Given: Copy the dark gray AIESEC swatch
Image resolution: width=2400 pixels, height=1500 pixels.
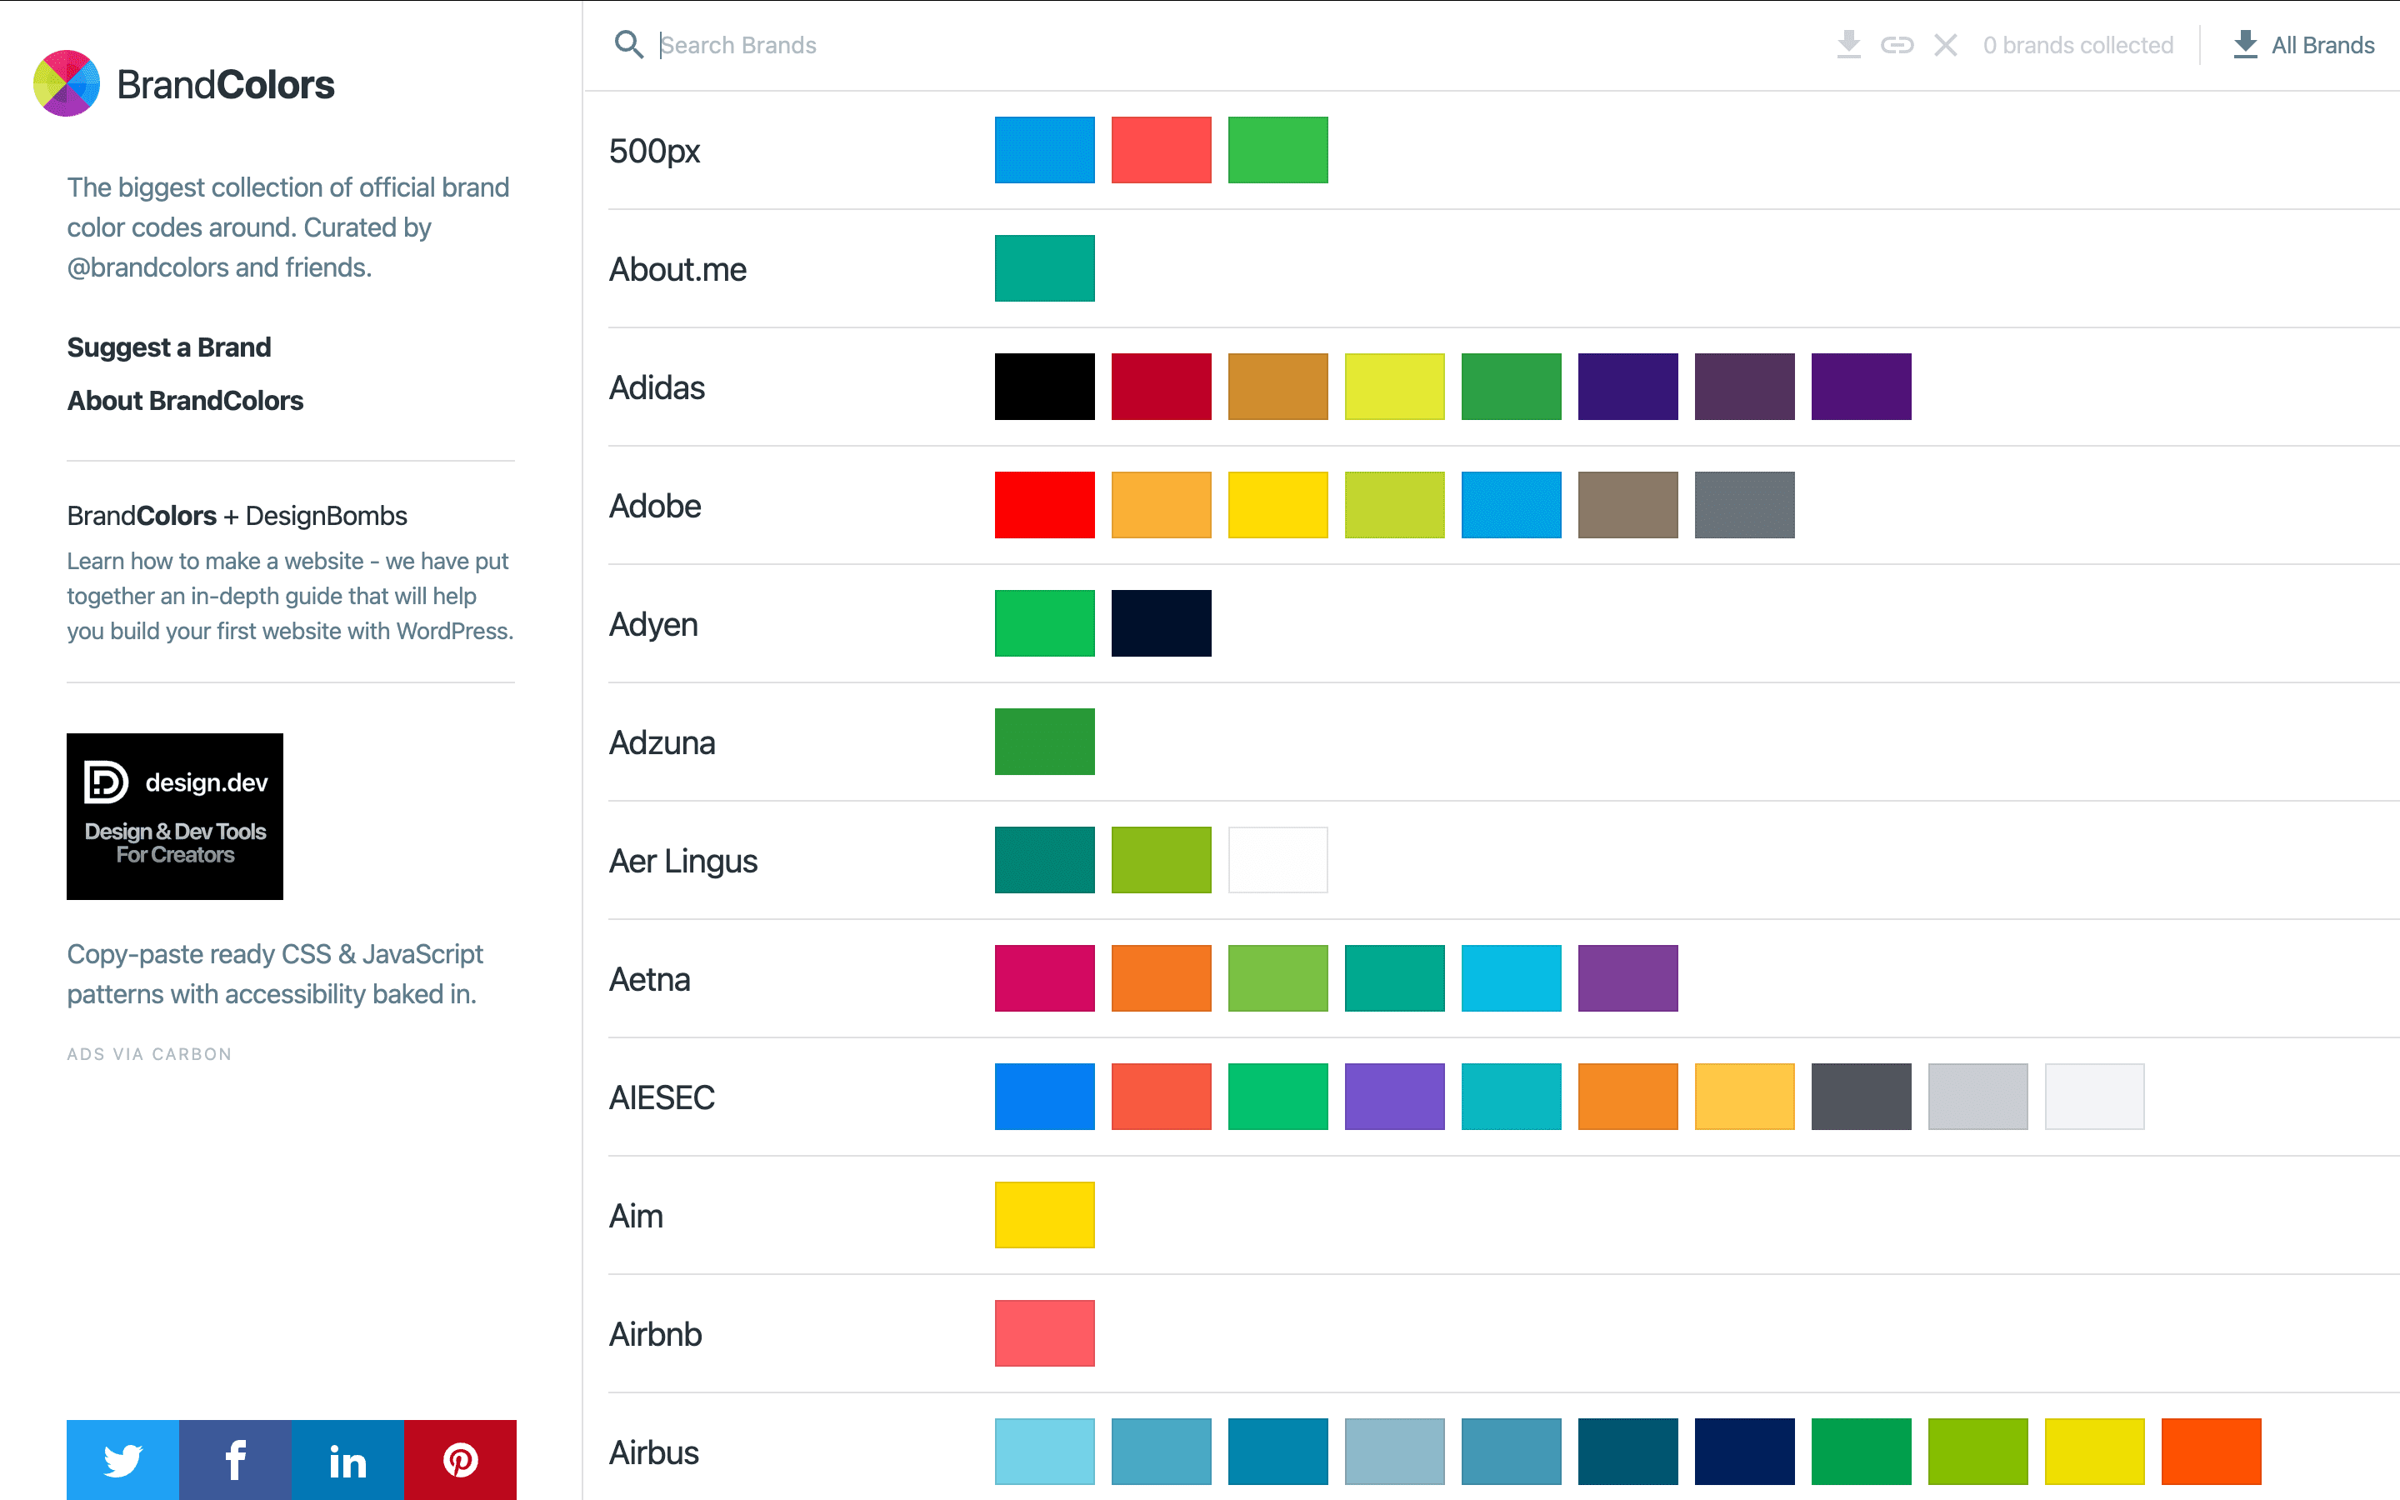Looking at the screenshot, I should point(1862,1096).
